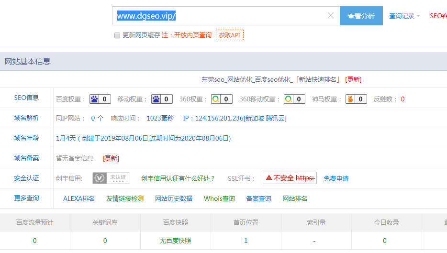The height and width of the screenshot is (253, 447).
Task: Click the 360 weight badge icon
Action: tap(222, 99)
